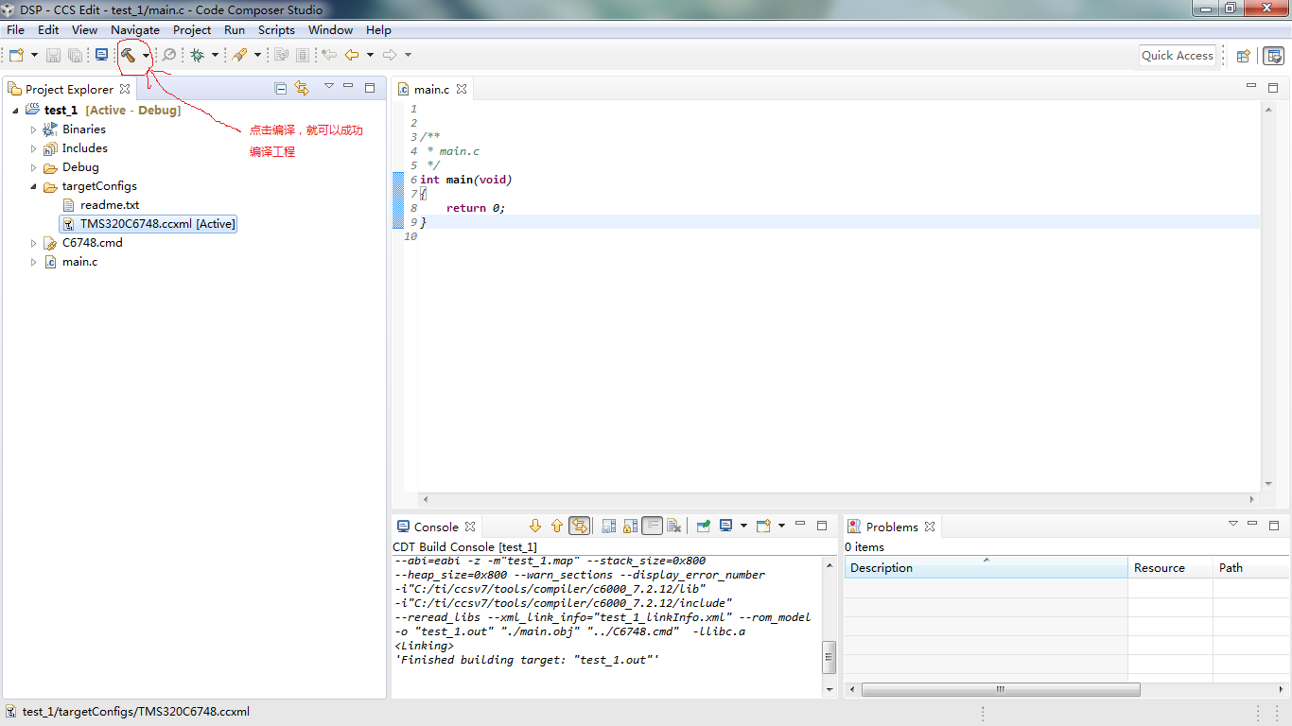
Task: Toggle Show Error Context in Console toolbar
Action: pyautogui.click(x=580, y=526)
